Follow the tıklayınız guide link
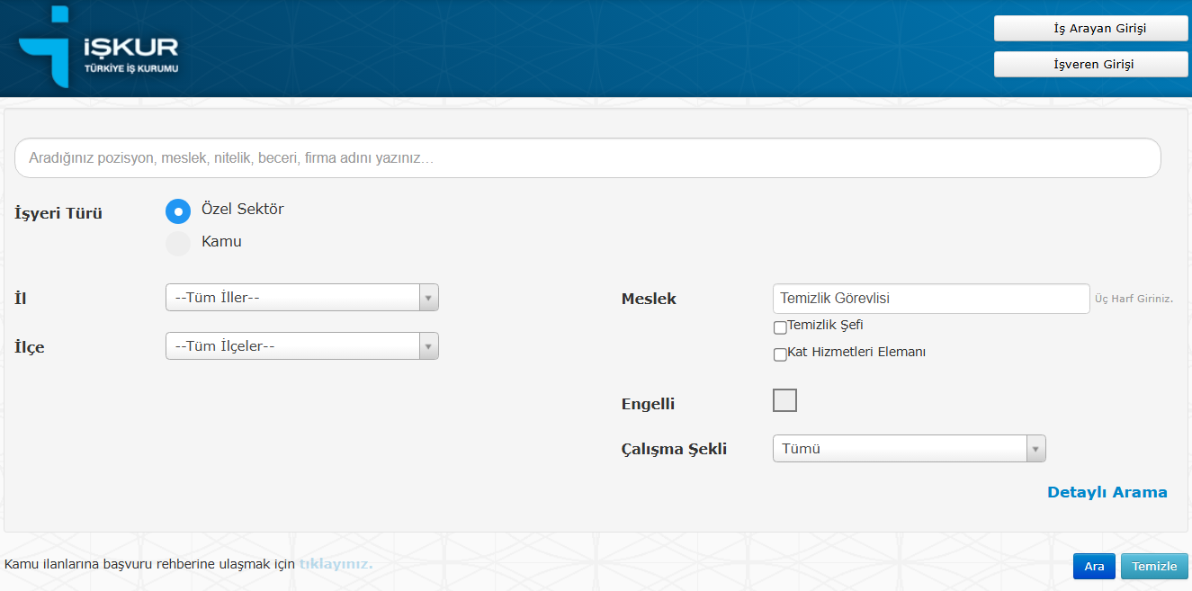Screen dimensions: 1192x591 pos(335,564)
